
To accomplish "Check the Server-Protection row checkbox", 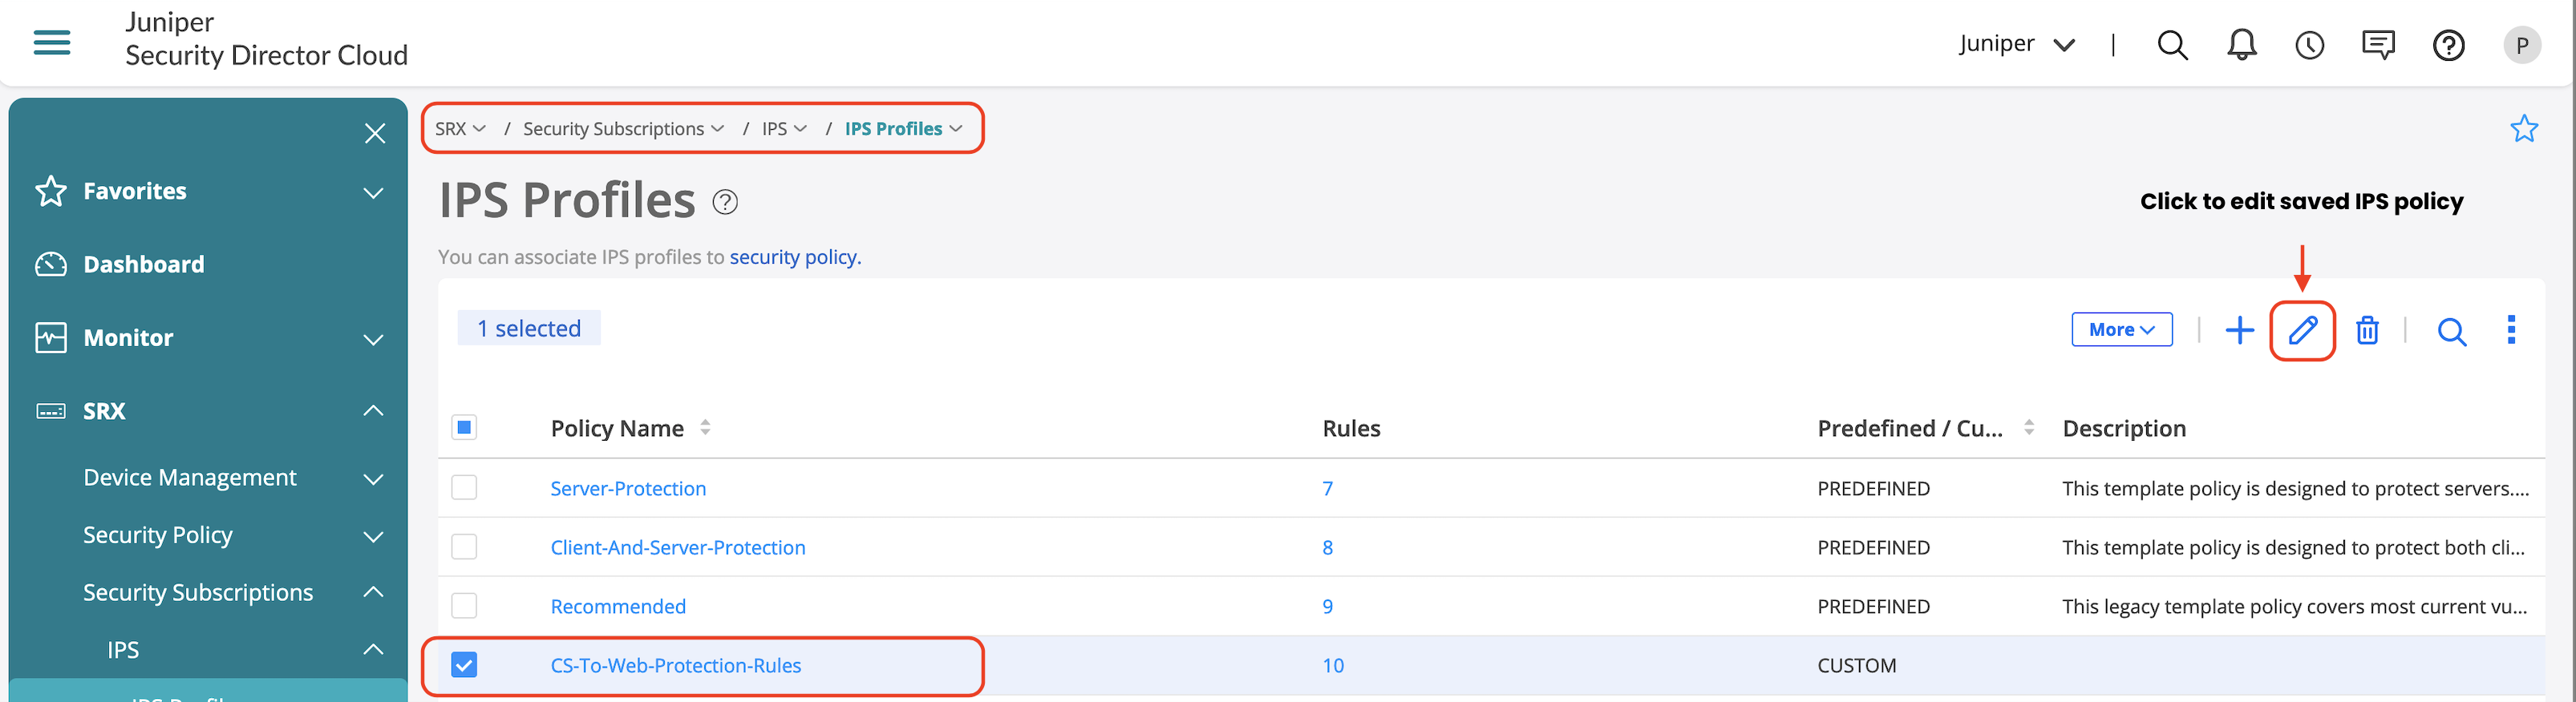I will pos(464,487).
